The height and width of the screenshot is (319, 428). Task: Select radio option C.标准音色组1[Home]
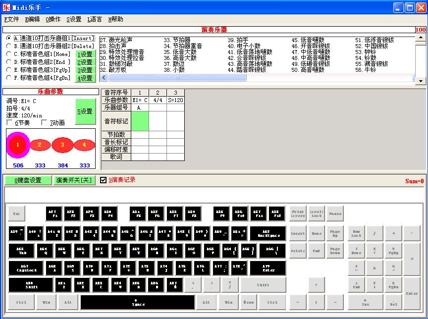click(x=9, y=54)
